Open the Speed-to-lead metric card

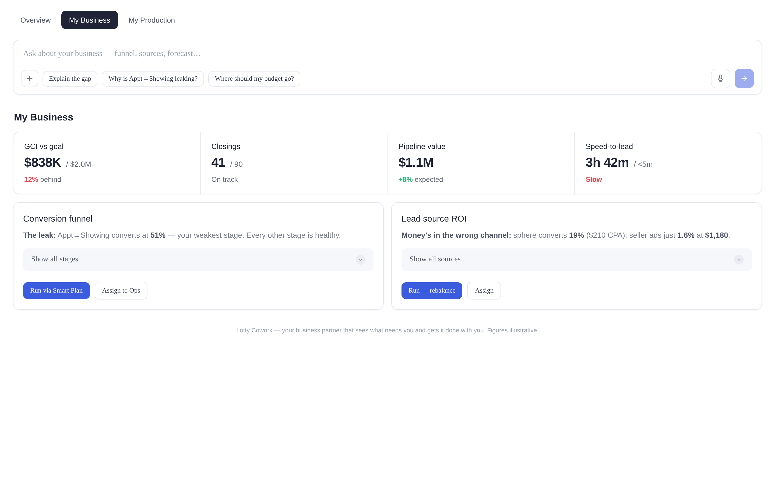click(668, 163)
